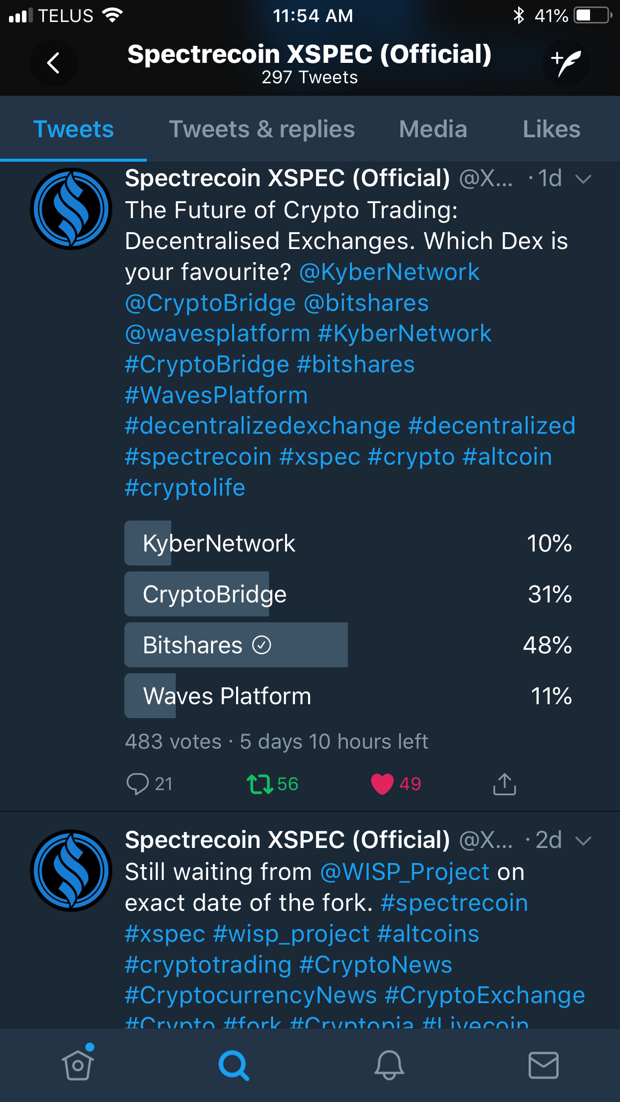Switch to Tweets & replies tab

(x=262, y=129)
